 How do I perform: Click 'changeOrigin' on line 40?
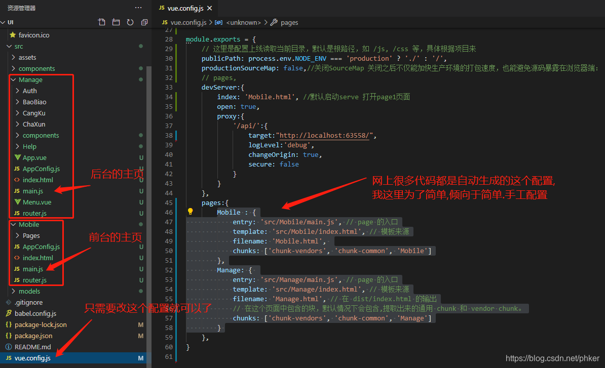coord(271,154)
